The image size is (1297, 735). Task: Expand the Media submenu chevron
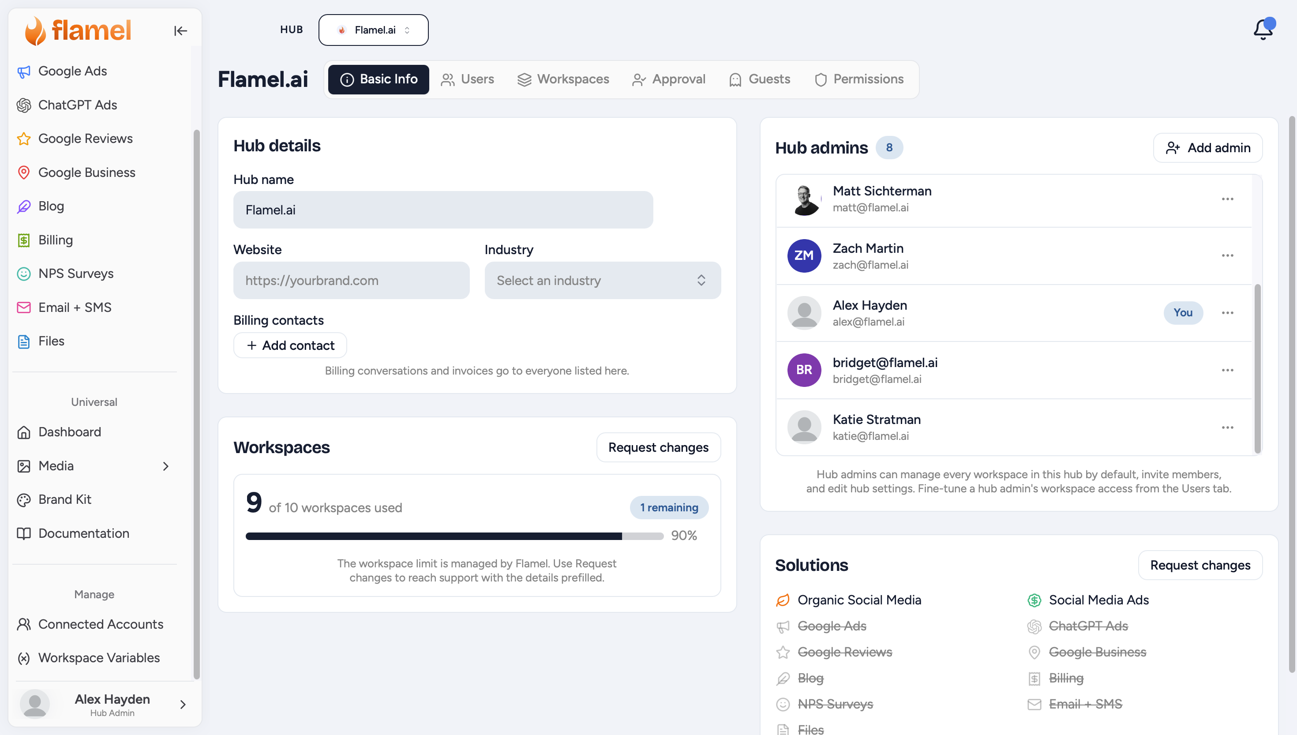click(x=165, y=466)
